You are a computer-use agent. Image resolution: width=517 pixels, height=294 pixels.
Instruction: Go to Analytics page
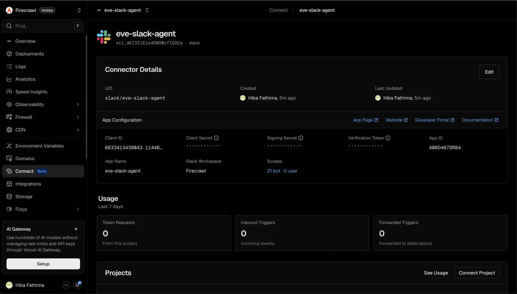tap(43, 79)
